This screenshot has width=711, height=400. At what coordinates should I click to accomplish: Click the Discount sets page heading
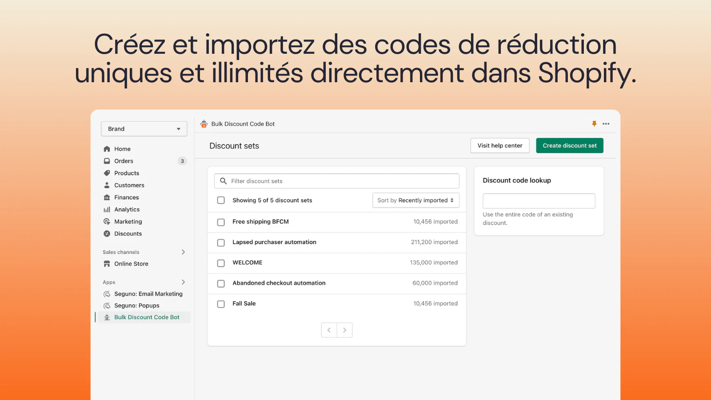tap(234, 146)
